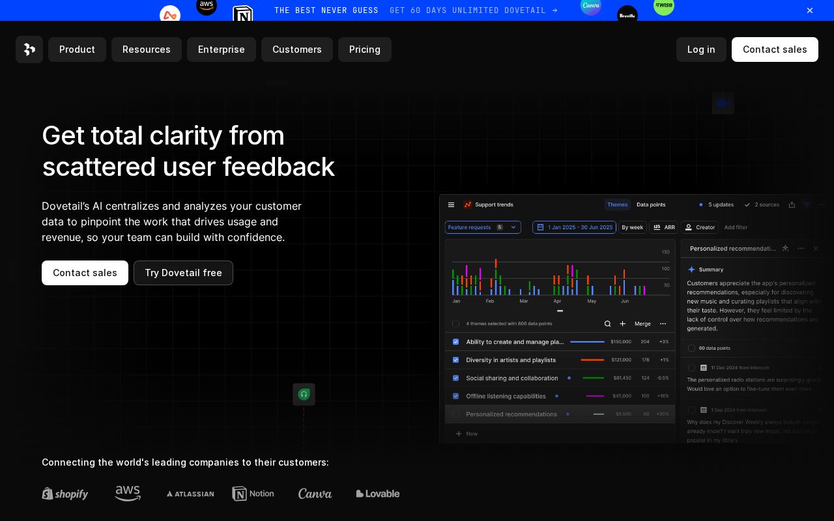
Task: Open the share icon near 2 sources
Action: (x=792, y=204)
